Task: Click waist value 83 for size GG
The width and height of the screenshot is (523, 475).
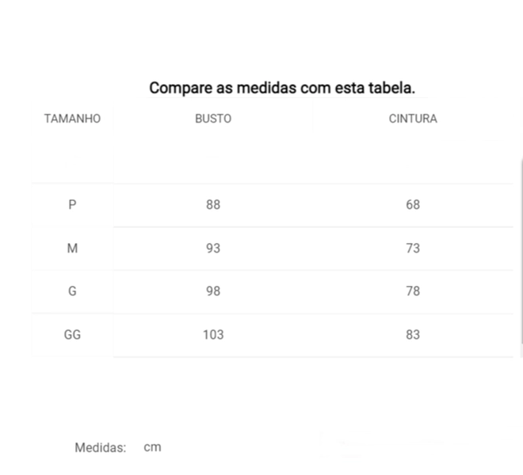Action: pyautogui.click(x=413, y=335)
